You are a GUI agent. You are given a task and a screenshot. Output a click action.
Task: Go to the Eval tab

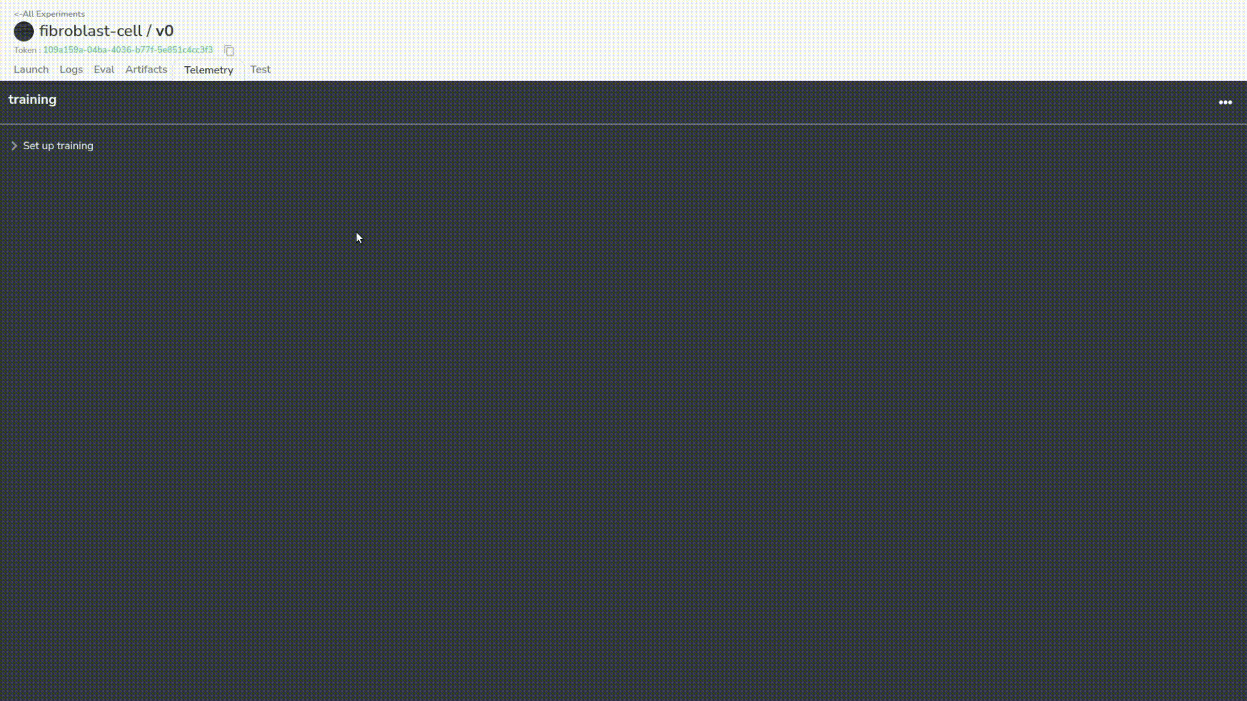[x=104, y=69]
